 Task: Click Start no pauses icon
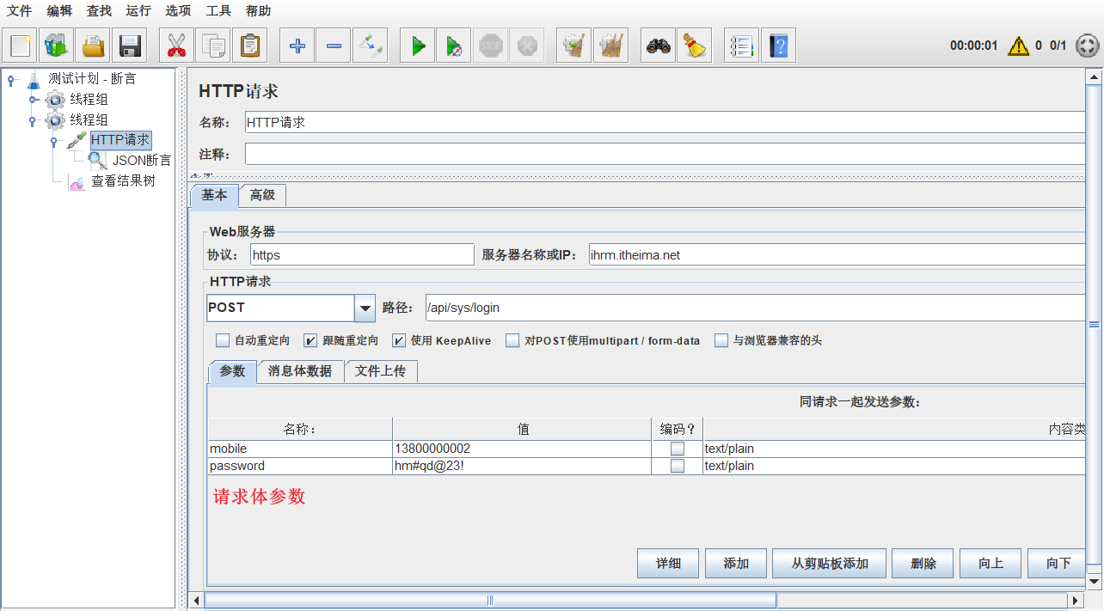coord(453,45)
